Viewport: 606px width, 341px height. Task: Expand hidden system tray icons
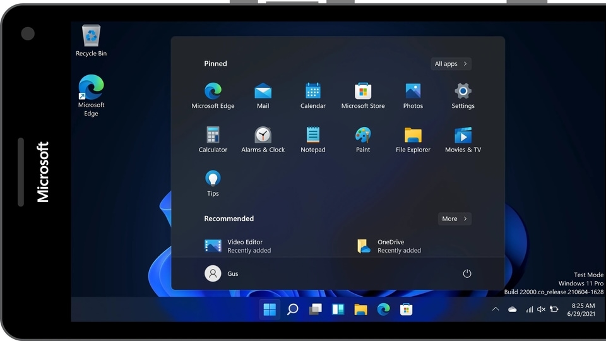click(496, 309)
